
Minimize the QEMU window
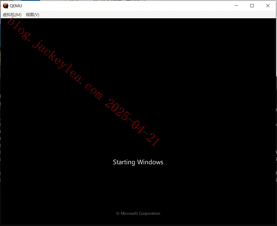point(236,6)
